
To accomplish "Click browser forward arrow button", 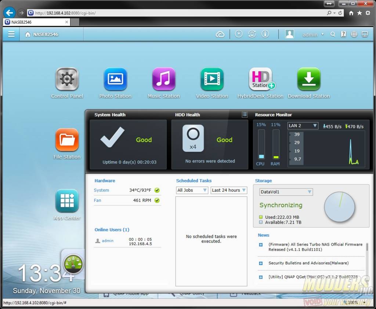I will click(21, 13).
